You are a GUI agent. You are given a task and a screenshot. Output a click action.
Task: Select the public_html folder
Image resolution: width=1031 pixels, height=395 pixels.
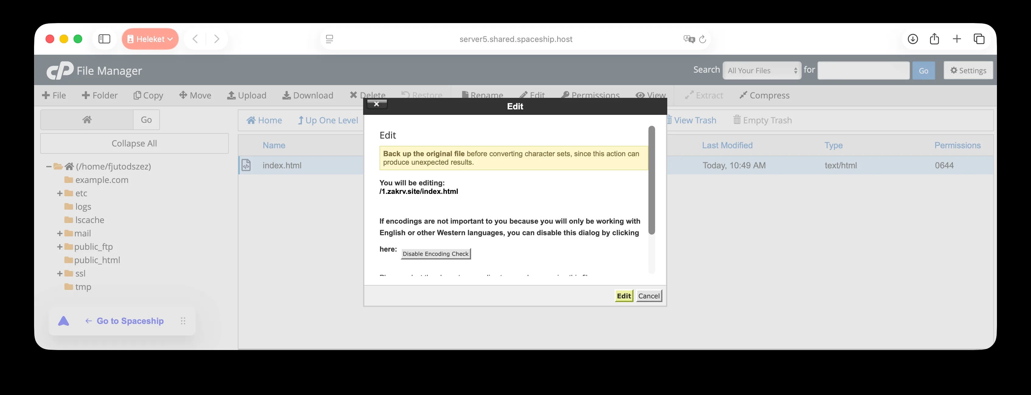tap(96, 260)
